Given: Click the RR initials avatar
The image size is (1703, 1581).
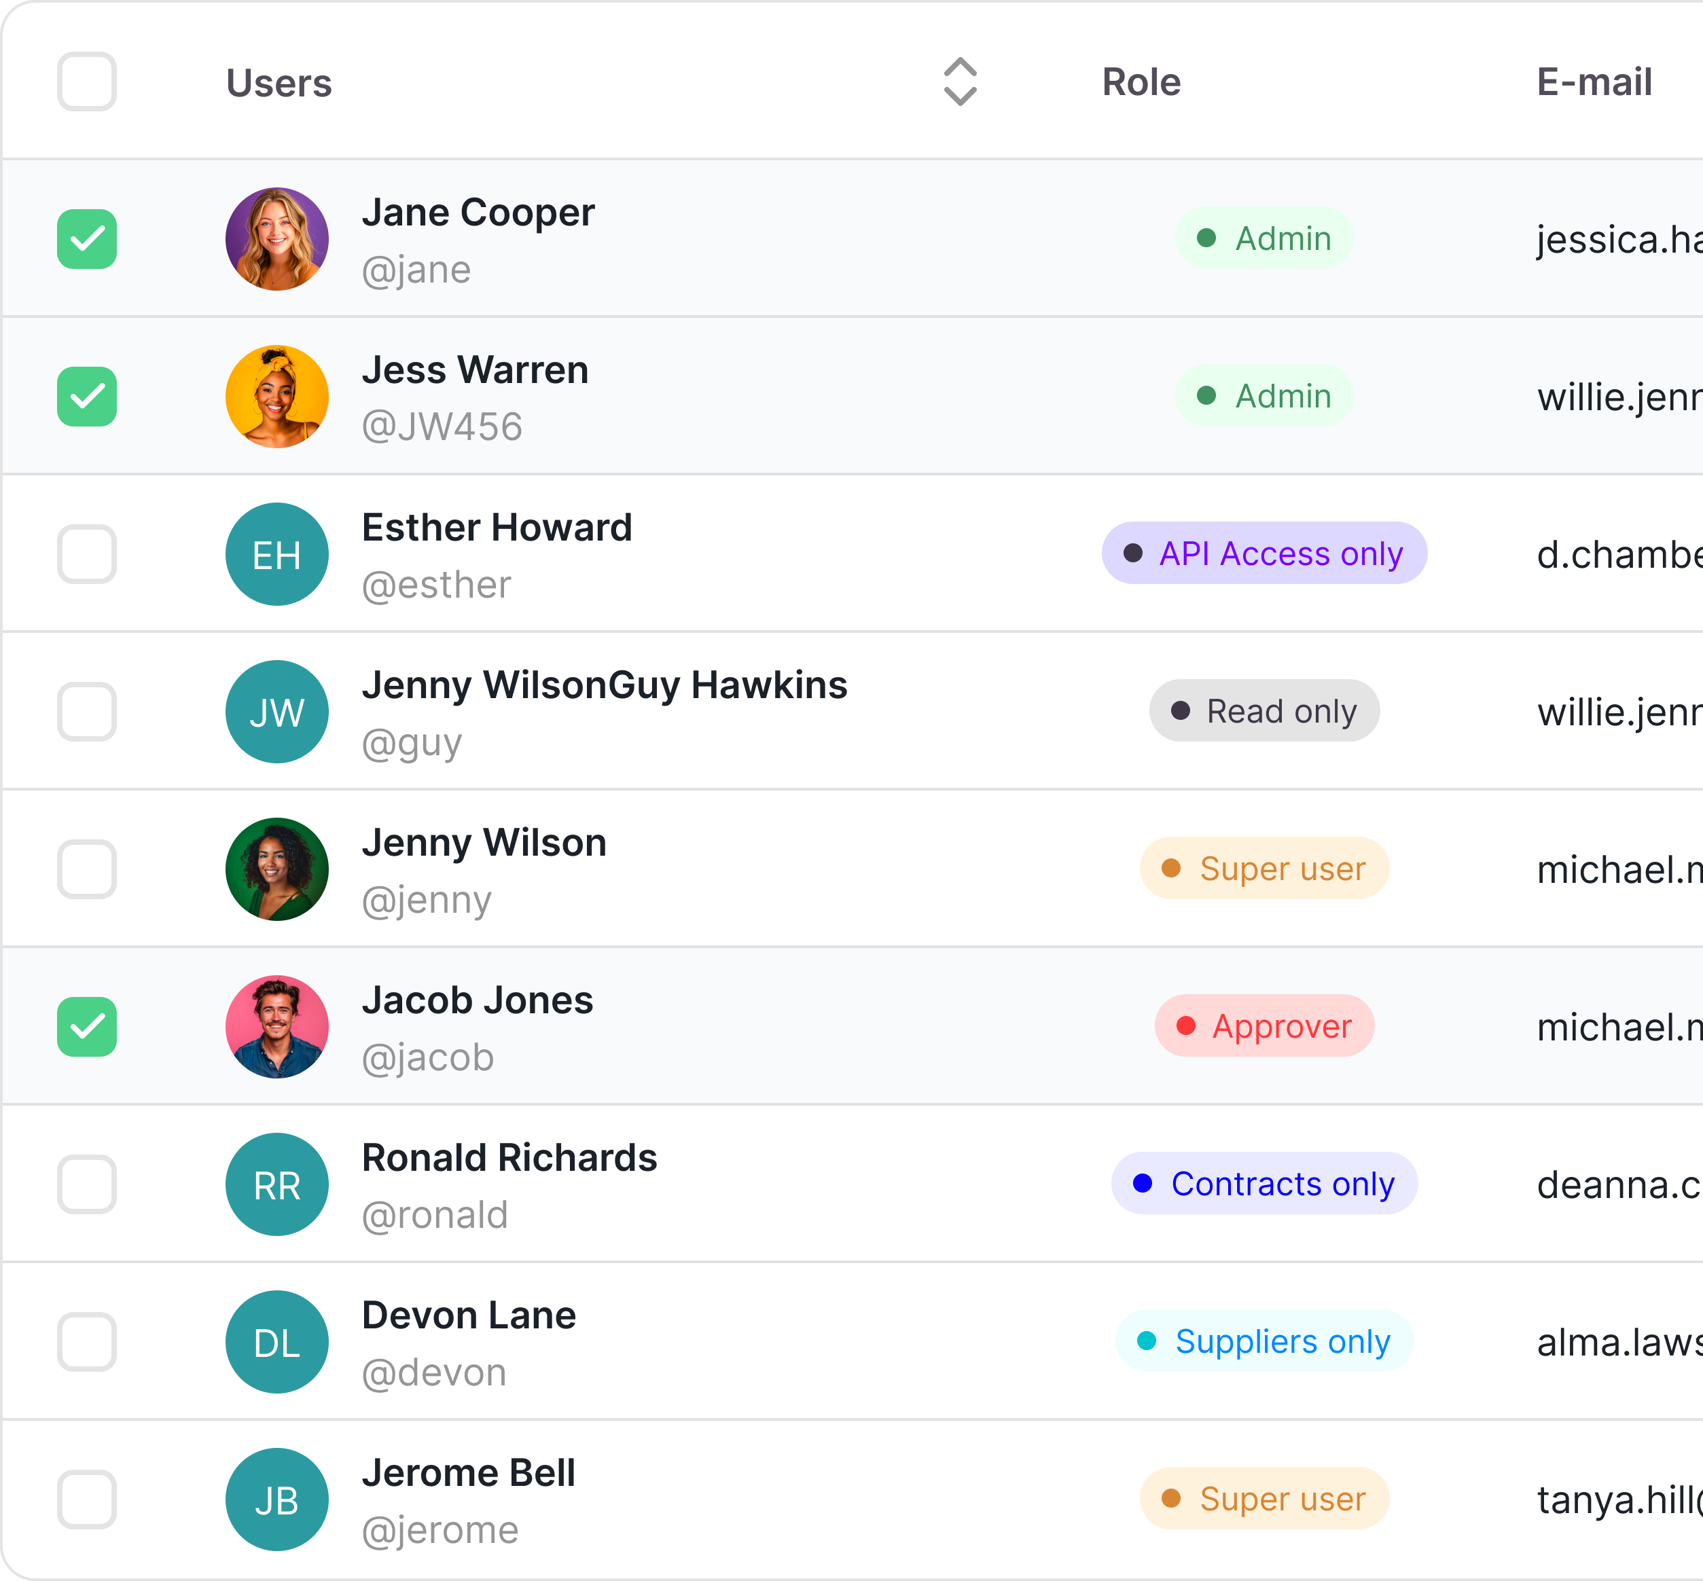Looking at the screenshot, I should (x=276, y=1184).
